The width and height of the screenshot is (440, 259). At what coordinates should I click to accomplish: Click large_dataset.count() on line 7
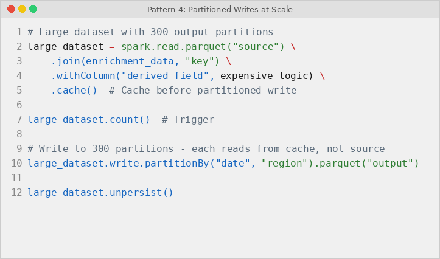pos(89,119)
